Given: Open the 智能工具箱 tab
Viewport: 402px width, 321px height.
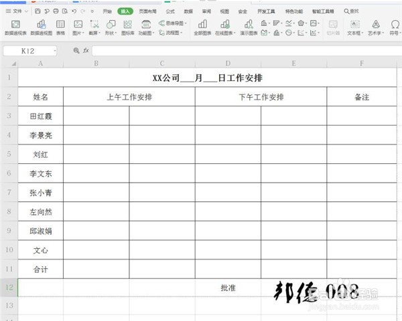Looking at the screenshot, I should [323, 11].
